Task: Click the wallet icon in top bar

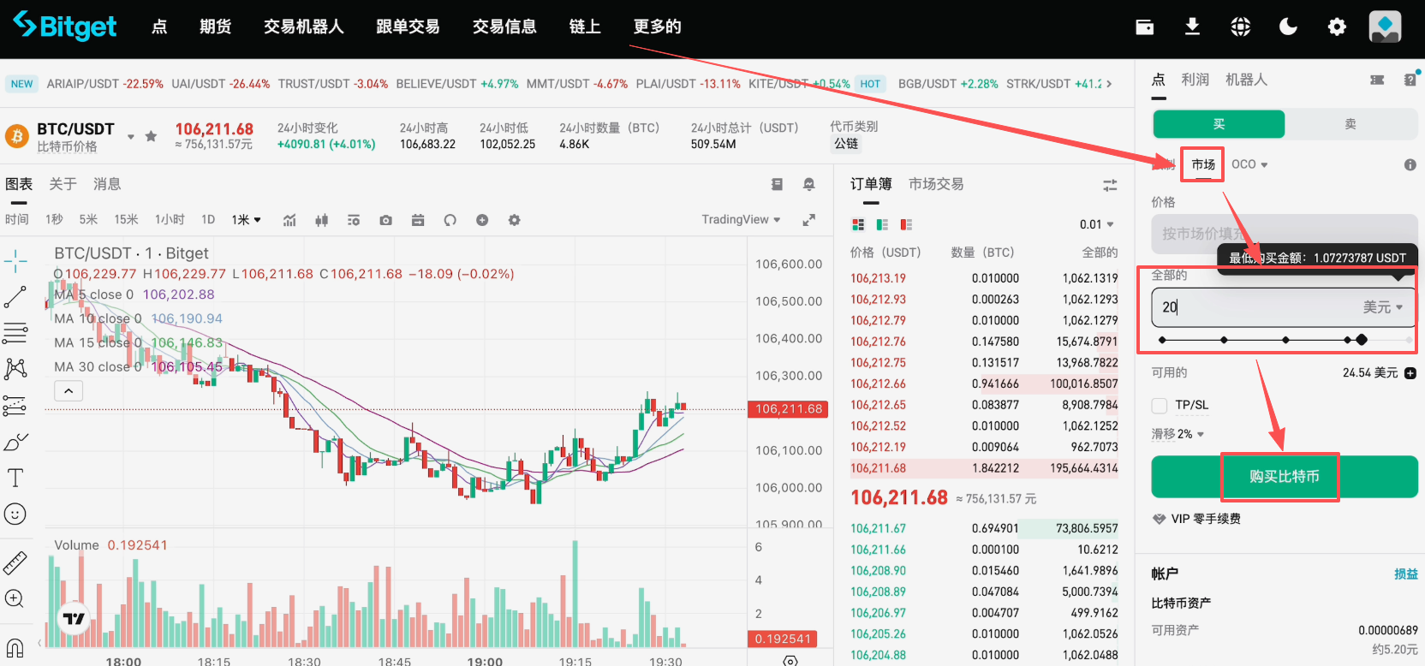Action: [x=1144, y=27]
